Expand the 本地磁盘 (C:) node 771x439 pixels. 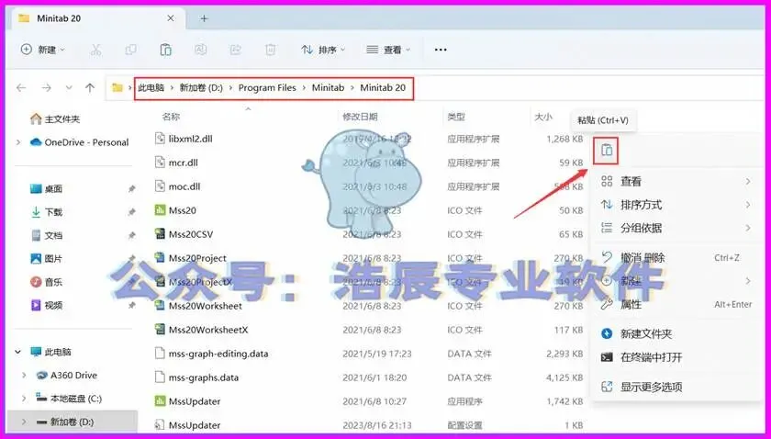click(x=24, y=399)
